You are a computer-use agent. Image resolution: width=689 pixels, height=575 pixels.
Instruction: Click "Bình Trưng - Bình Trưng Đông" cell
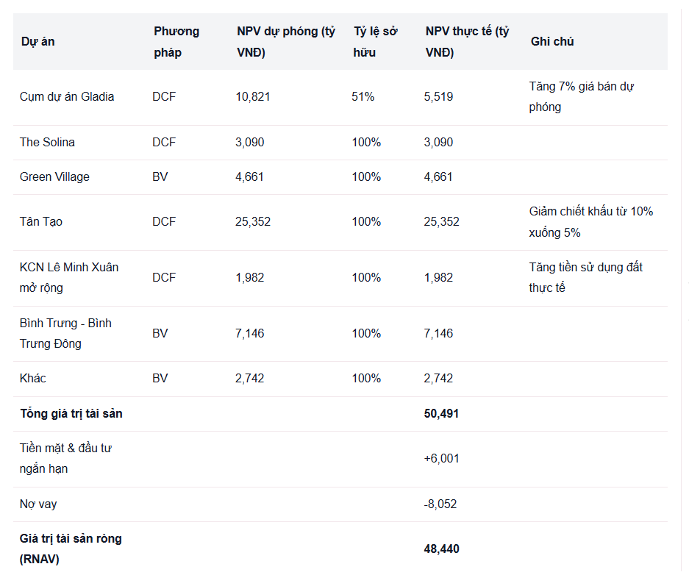point(65,334)
